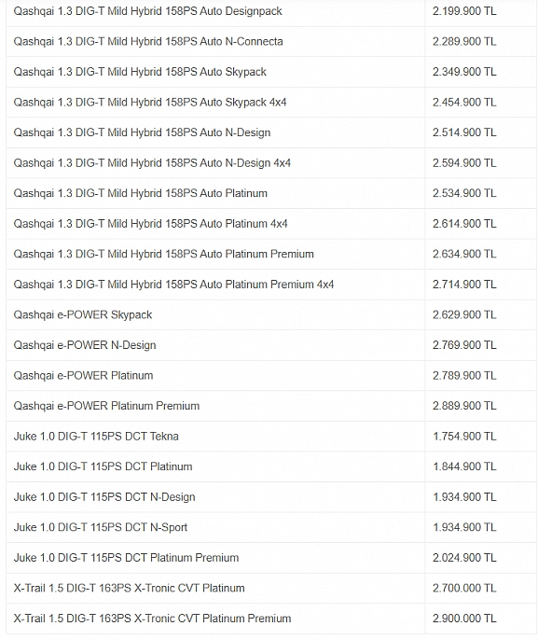538x640 pixels.
Task: Click the 2.614.900 TL price cell
Action: click(480, 224)
